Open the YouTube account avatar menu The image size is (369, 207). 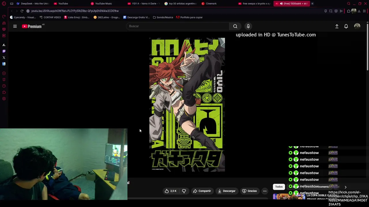click(357, 26)
